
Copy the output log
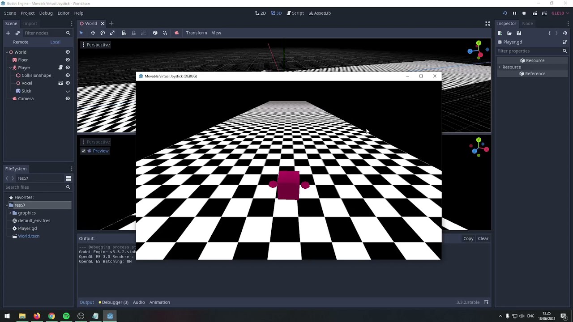[x=468, y=239]
